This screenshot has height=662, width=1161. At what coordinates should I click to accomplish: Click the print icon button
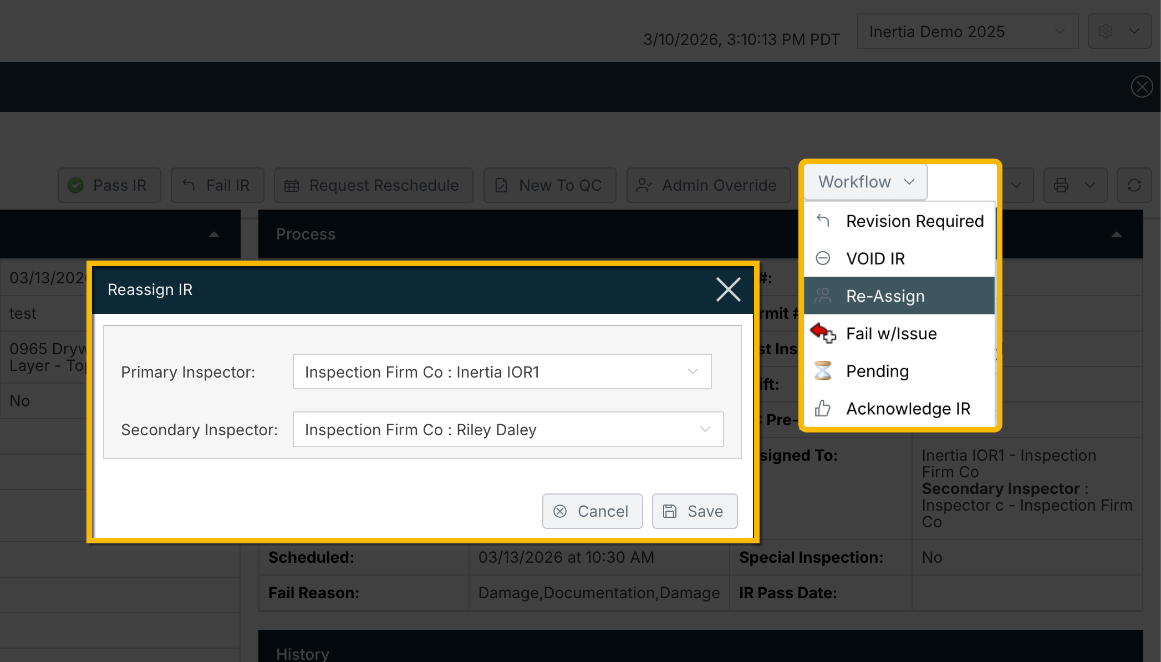coord(1061,185)
